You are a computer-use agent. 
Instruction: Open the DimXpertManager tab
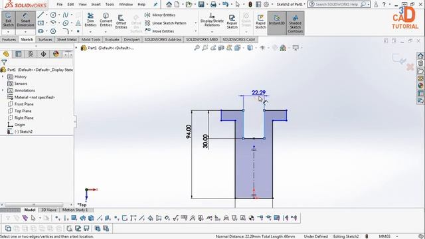pos(43,54)
